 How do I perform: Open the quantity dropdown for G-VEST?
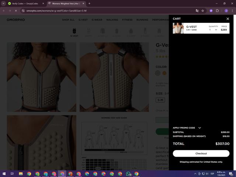pyautogui.click(x=213, y=29)
